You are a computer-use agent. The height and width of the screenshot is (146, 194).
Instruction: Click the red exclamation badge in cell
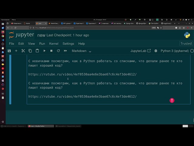[x=172, y=100]
